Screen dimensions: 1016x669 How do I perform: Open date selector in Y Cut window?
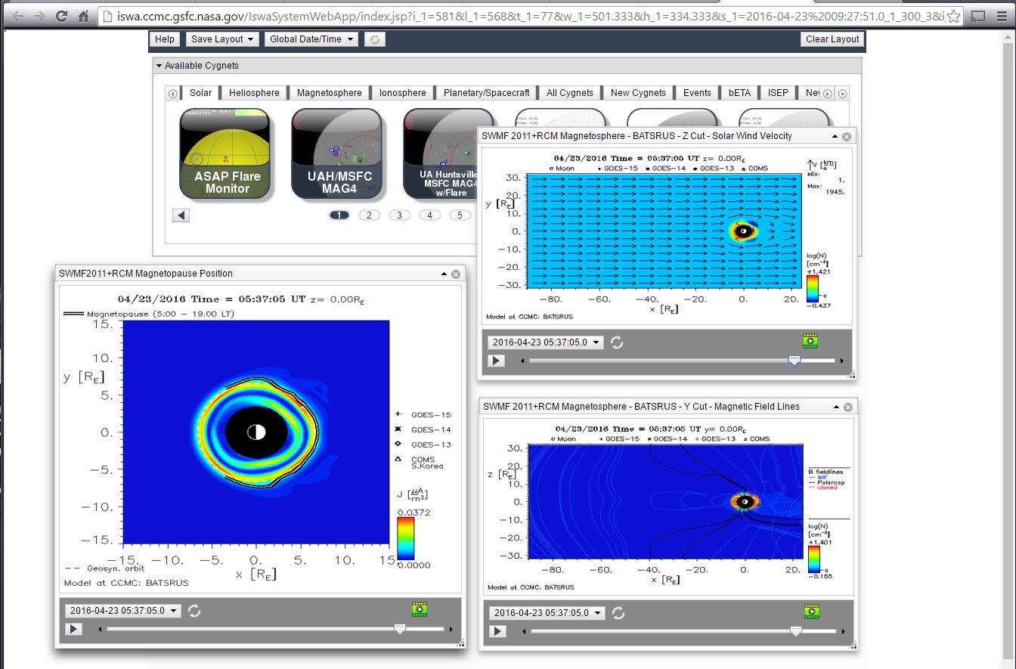click(546, 613)
